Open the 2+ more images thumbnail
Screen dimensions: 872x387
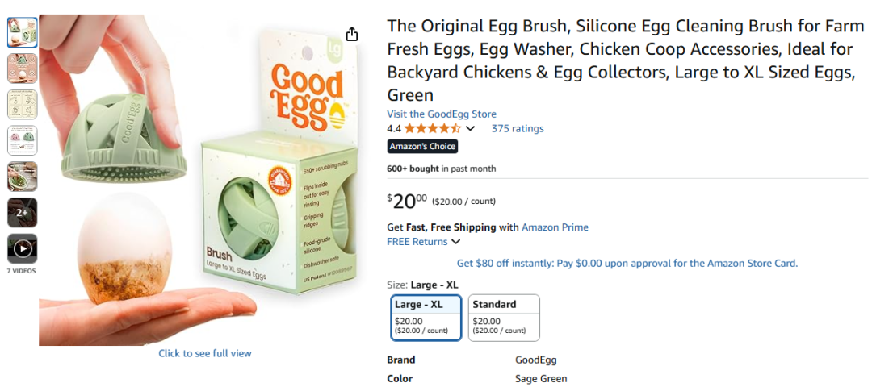point(22,212)
